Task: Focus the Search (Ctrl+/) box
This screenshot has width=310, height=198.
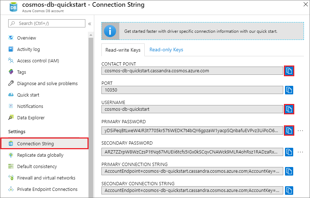Action: pos(47,23)
